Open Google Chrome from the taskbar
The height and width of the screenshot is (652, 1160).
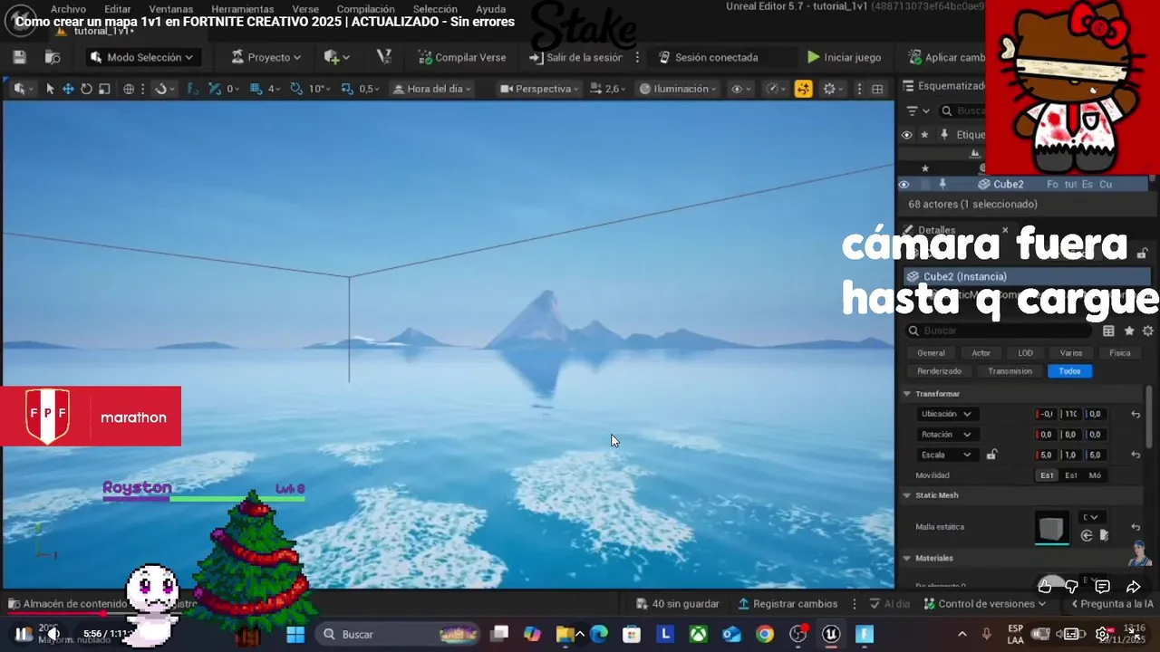coord(765,634)
